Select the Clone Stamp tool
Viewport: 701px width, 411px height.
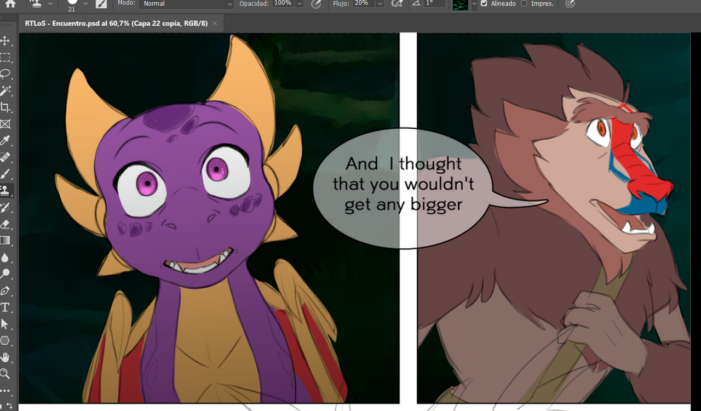pos(5,191)
